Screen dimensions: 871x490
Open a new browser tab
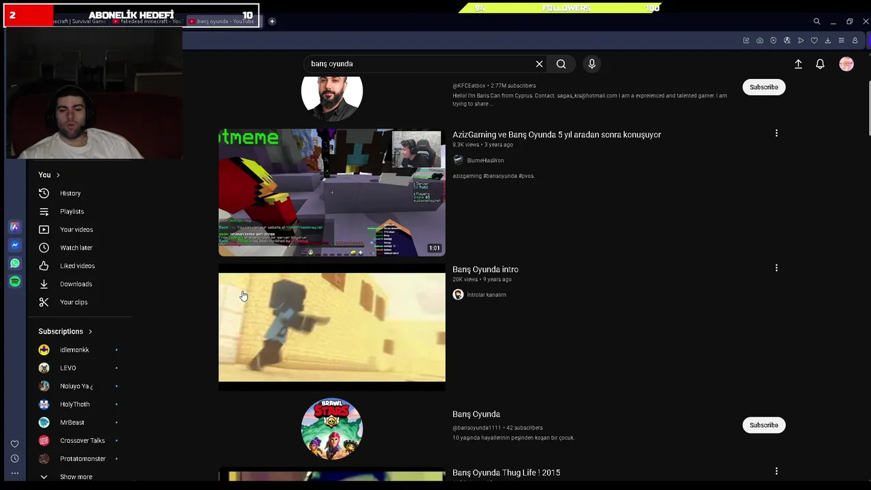272,22
